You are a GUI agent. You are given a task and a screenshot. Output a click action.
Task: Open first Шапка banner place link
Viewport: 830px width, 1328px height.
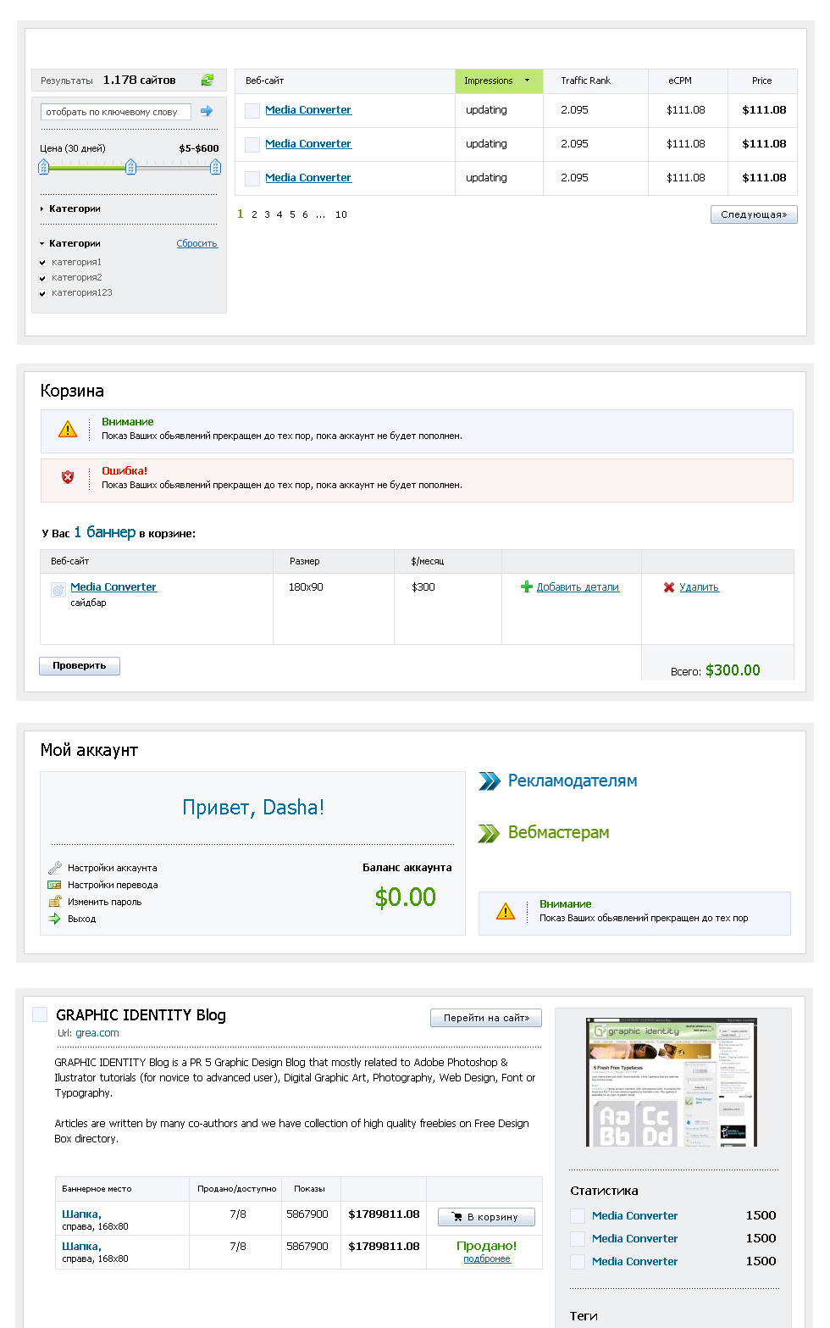point(81,1214)
